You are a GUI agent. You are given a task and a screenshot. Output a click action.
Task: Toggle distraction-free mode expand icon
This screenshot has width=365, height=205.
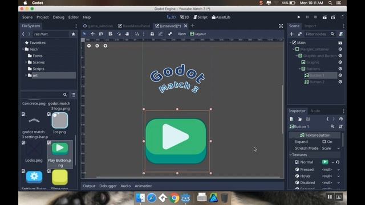coord(281,26)
